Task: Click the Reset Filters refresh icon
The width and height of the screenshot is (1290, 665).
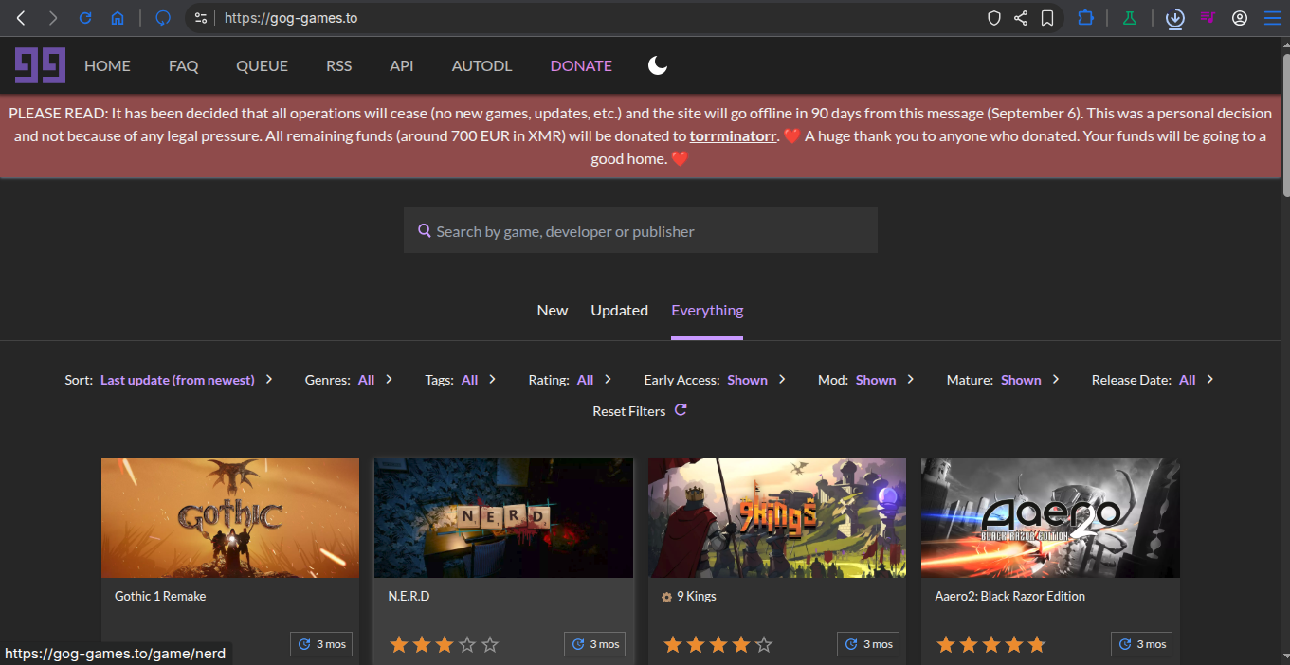Action: point(681,410)
